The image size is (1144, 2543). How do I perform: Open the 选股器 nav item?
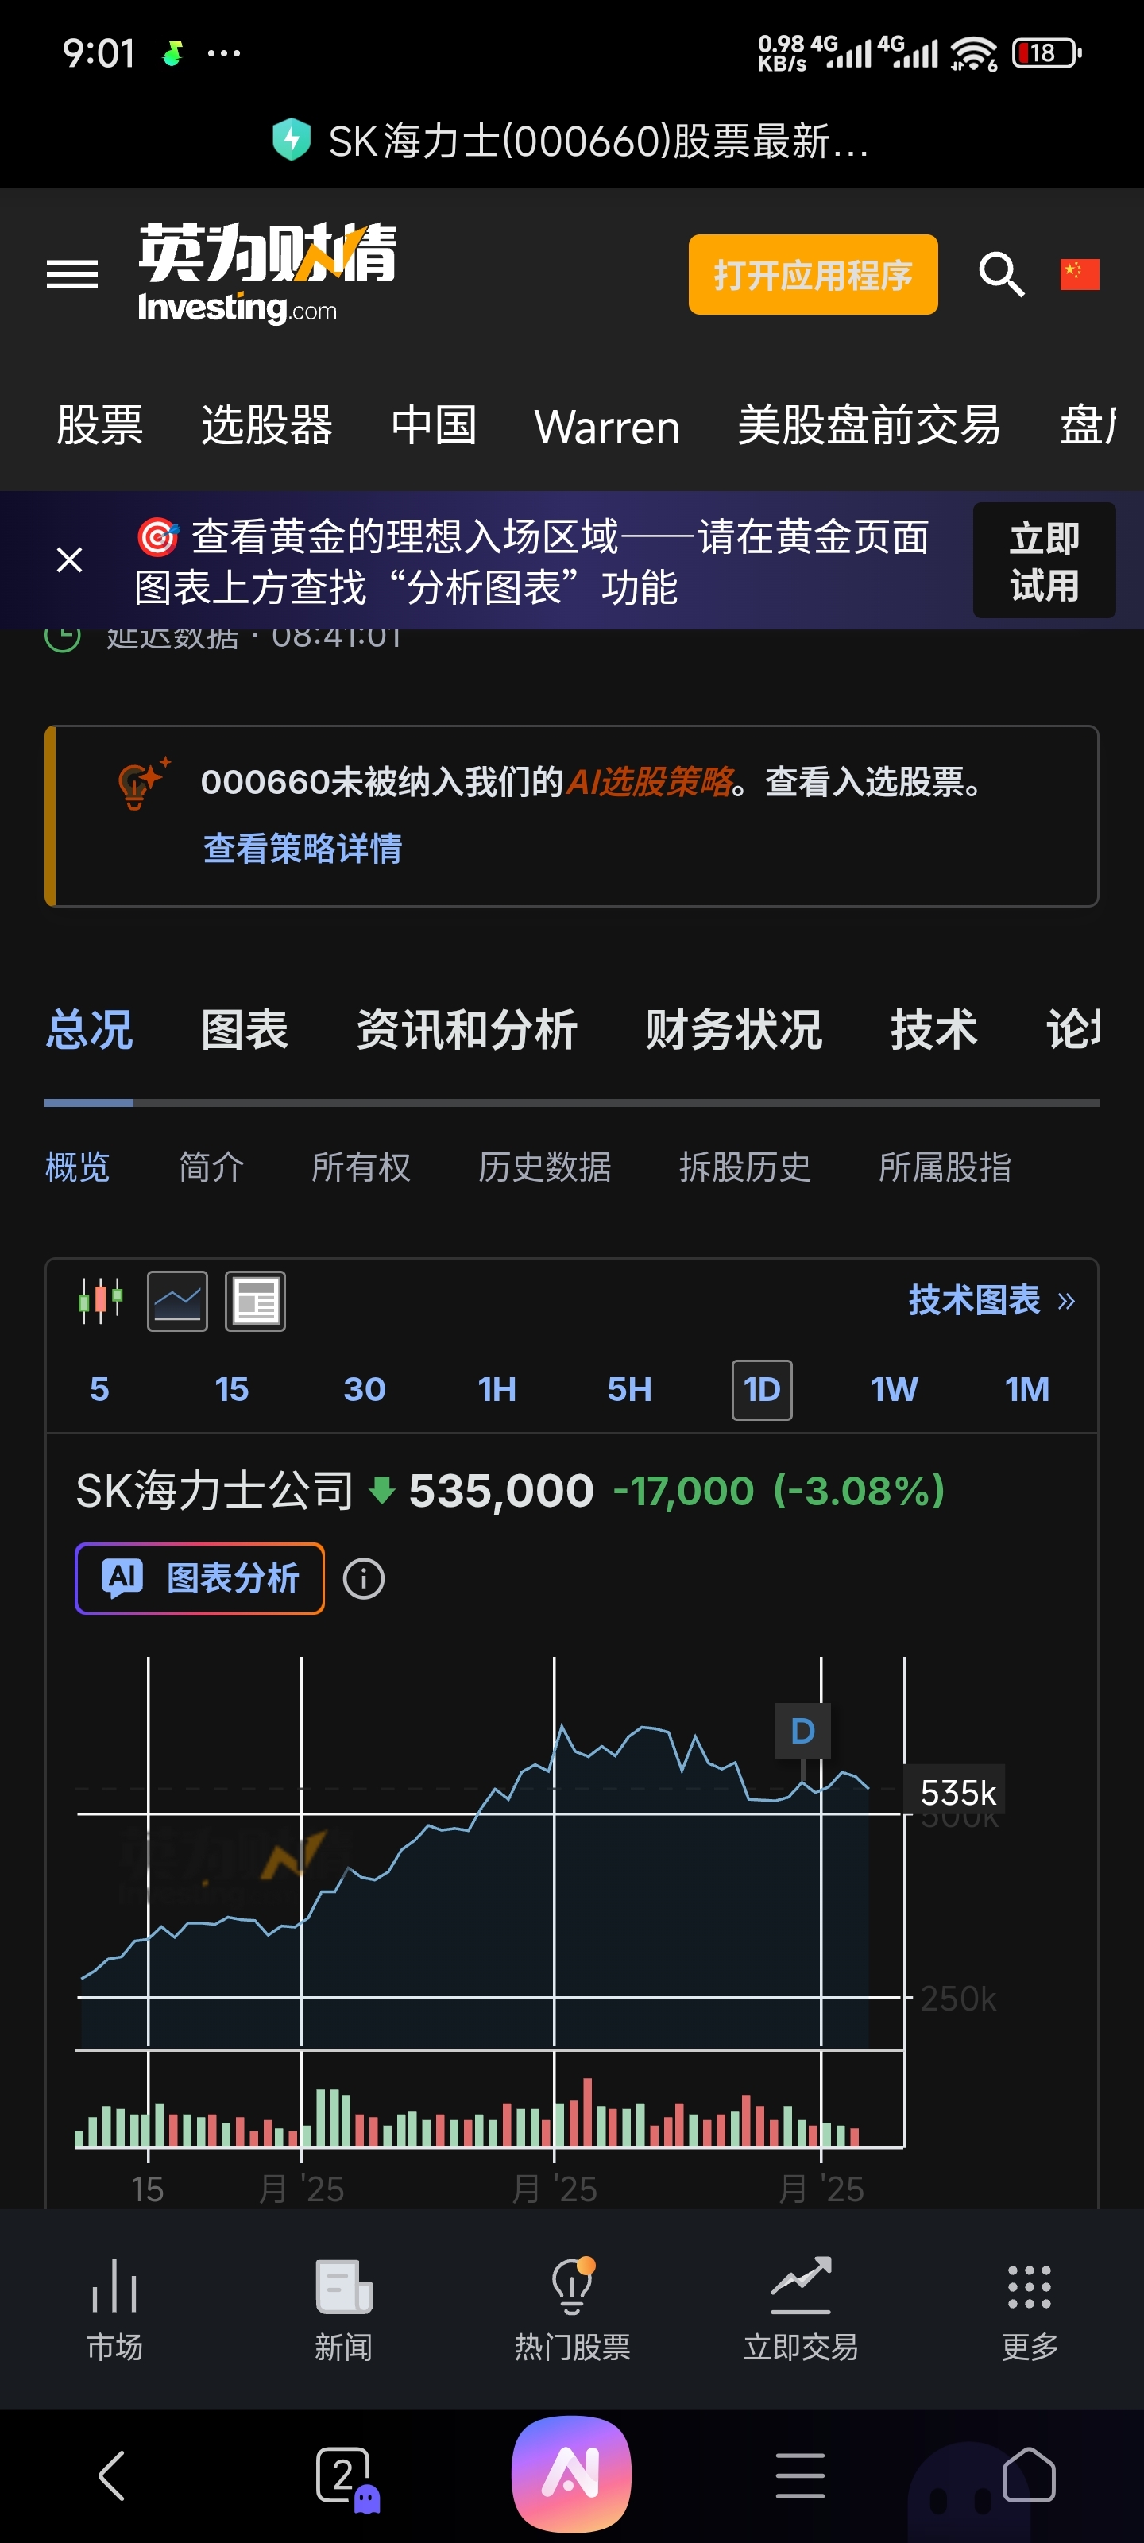click(x=266, y=425)
